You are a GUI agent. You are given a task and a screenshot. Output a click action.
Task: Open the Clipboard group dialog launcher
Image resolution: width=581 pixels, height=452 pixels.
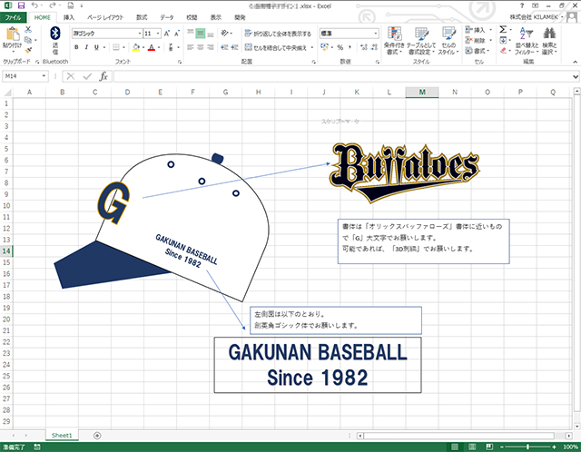click(x=37, y=62)
